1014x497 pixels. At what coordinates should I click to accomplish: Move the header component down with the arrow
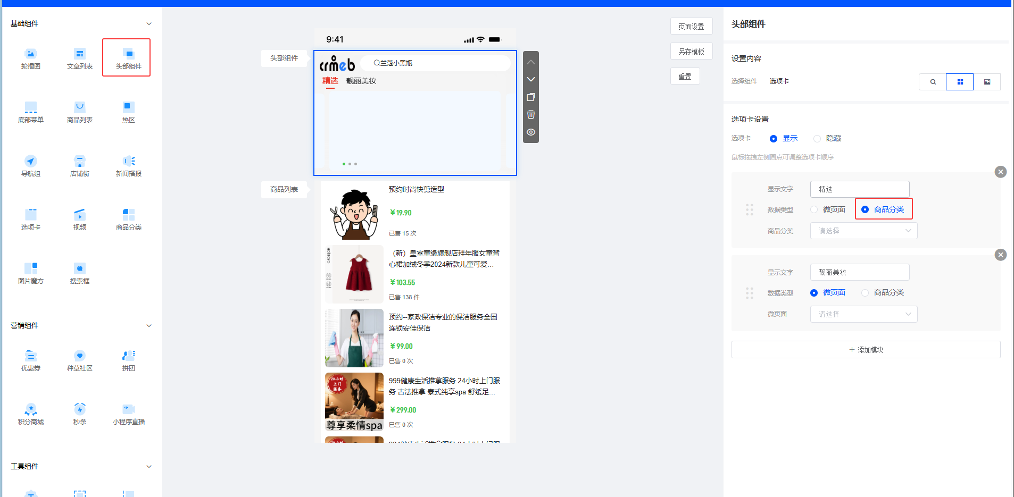point(531,79)
